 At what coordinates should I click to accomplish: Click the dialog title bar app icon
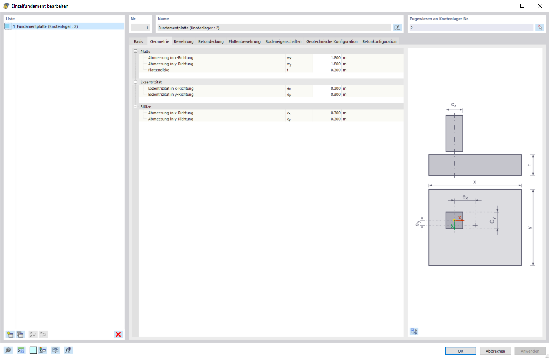(6, 6)
